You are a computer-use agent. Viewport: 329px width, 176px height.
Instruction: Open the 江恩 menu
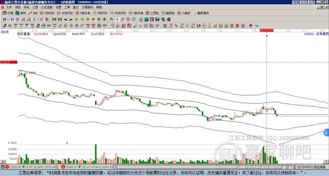click(35, 7)
